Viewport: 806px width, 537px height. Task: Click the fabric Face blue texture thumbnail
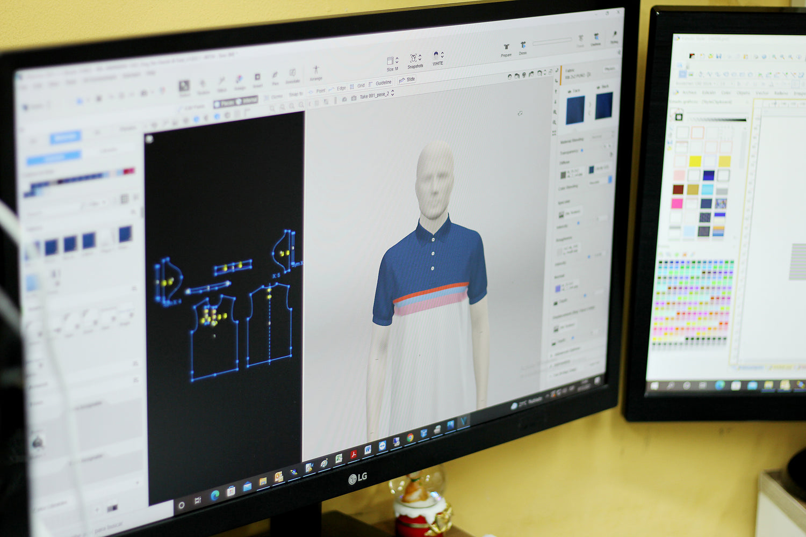pos(575,110)
